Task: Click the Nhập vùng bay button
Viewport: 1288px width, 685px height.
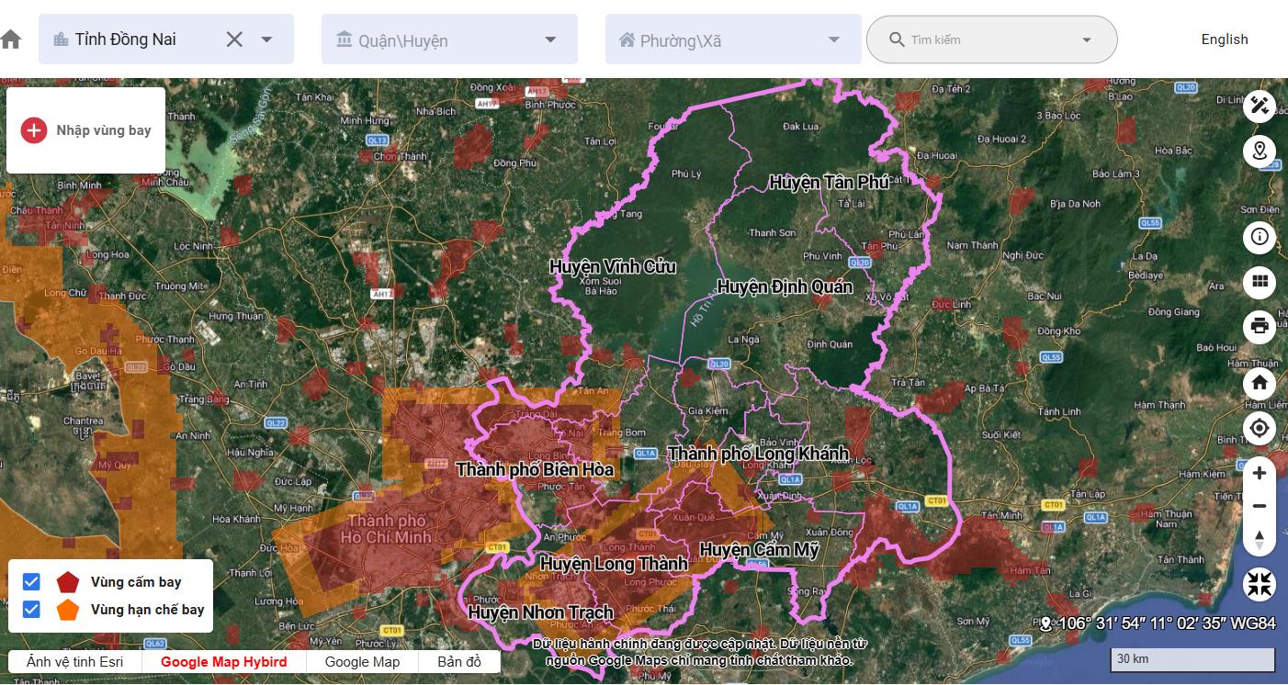Action: [x=86, y=130]
